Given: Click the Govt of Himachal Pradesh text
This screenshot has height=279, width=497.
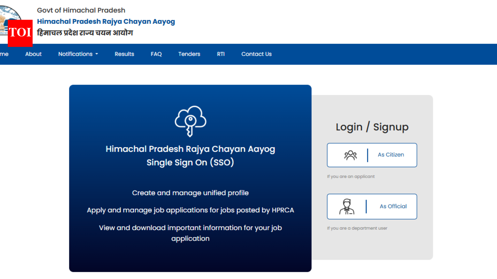Looking at the screenshot, I should pyautogui.click(x=81, y=10).
